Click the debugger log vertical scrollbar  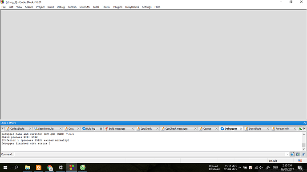[303, 141]
